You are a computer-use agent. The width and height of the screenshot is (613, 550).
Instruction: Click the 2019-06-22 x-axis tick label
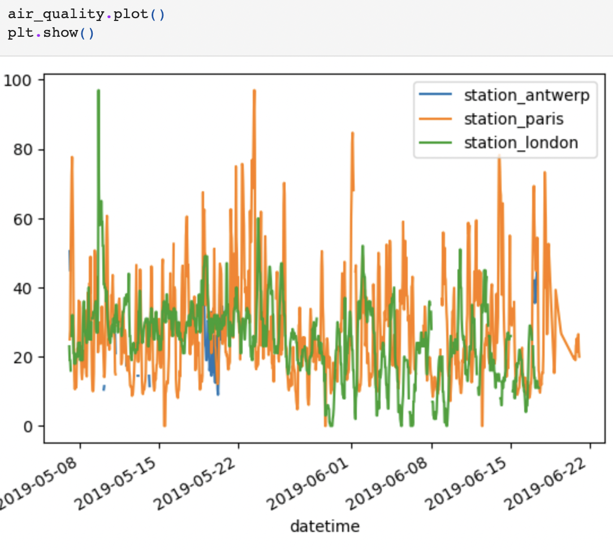[546, 483]
